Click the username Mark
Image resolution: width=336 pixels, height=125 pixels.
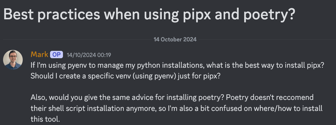coord(39,55)
